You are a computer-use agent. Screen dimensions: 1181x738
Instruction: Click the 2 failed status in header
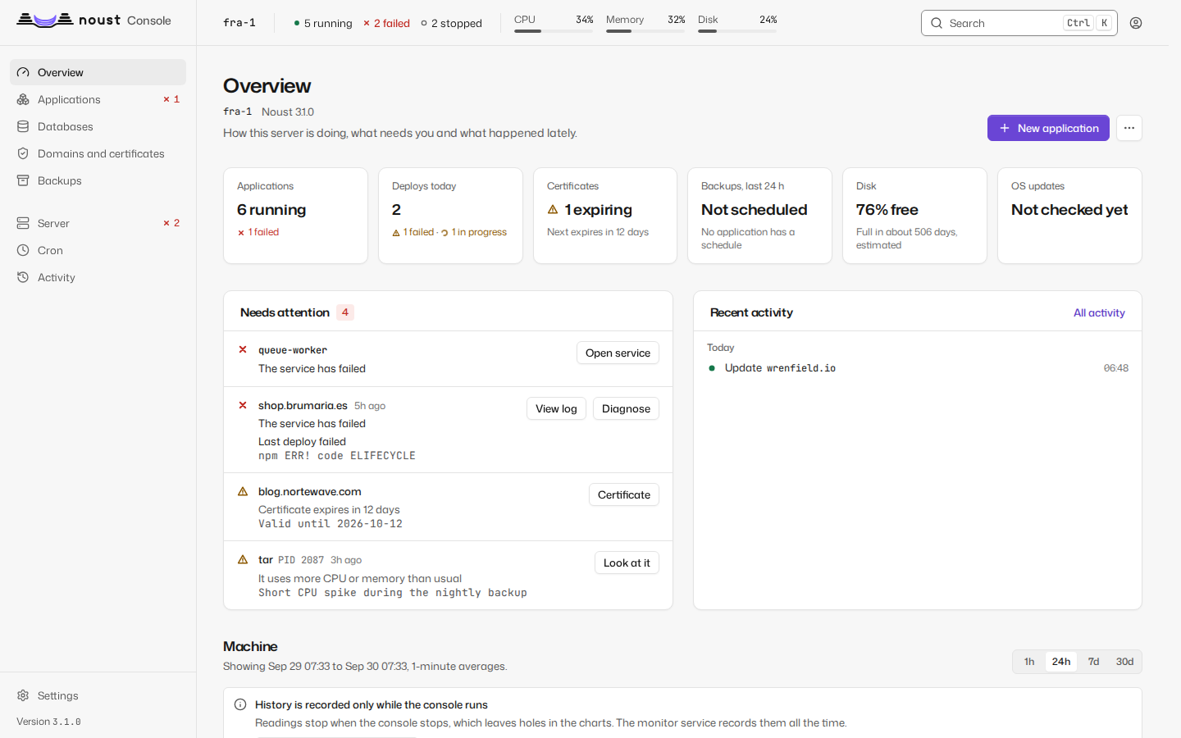[x=386, y=23]
